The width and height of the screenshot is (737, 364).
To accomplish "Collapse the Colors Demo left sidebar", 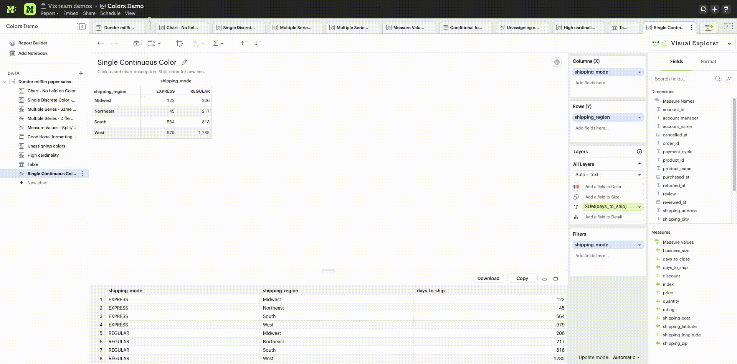I will (x=81, y=26).
